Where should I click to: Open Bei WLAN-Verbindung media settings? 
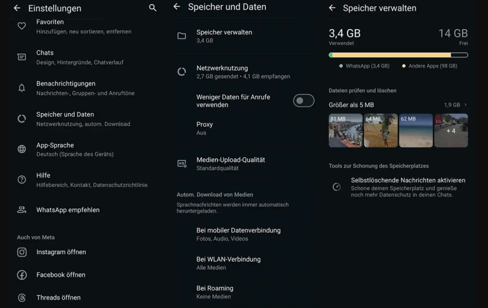[238, 263]
